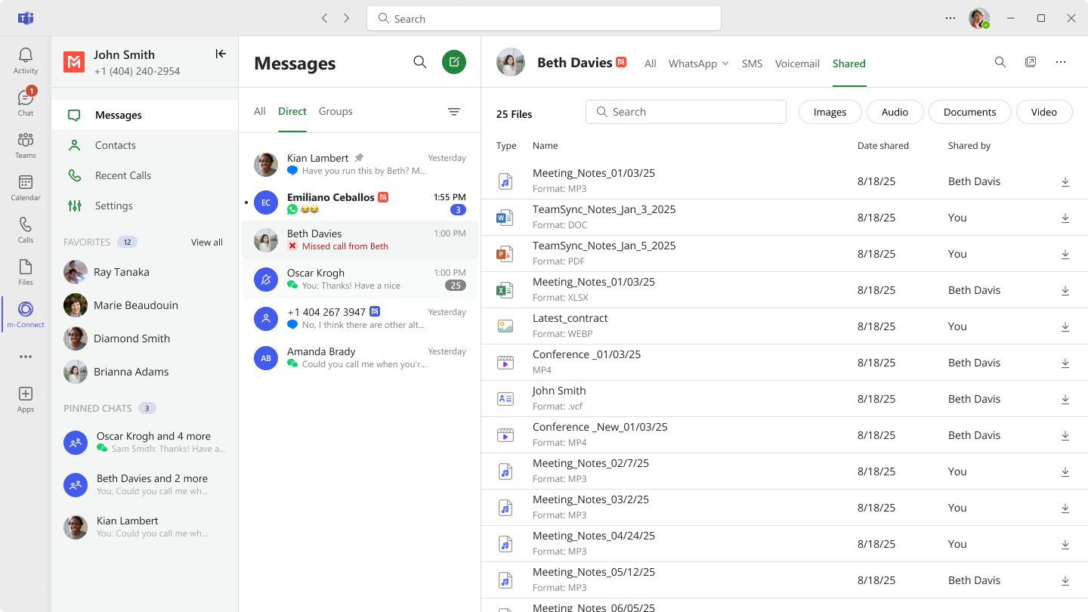This screenshot has width=1088, height=612.
Task: Open the +1 404 267 3947 conversation
Action: tap(360, 319)
